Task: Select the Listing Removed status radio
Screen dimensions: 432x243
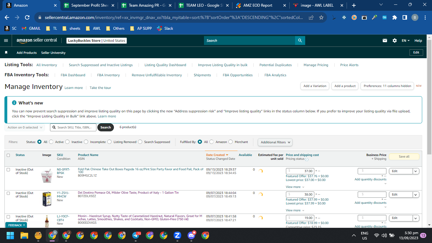Action: coord(109,142)
